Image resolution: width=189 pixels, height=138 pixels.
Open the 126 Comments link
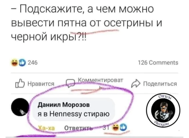click(158, 63)
